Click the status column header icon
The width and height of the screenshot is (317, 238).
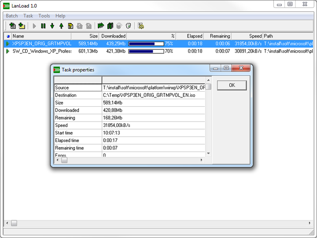(x=8, y=36)
